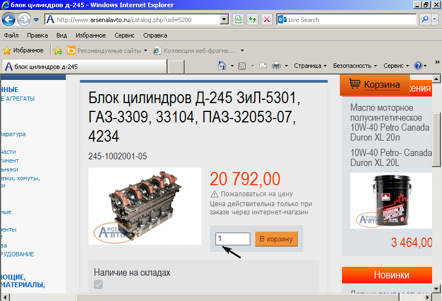Image resolution: width=442 pixels, height=301 pixels.
Task: Open a new blank tab
Action: pyautogui.click(x=176, y=67)
